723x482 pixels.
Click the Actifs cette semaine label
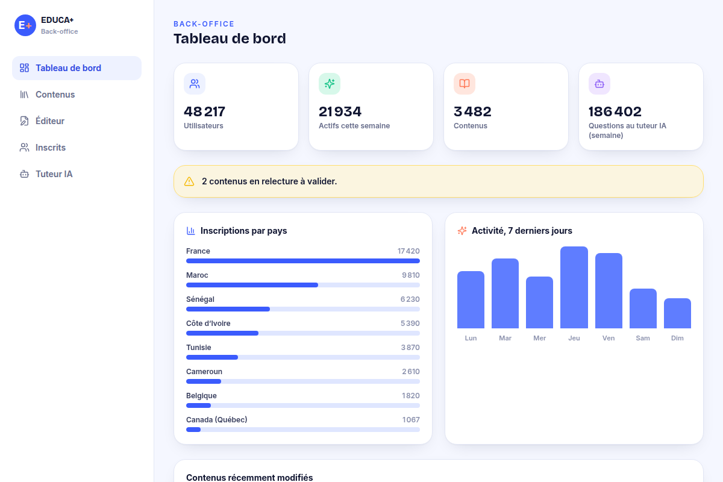tap(354, 126)
